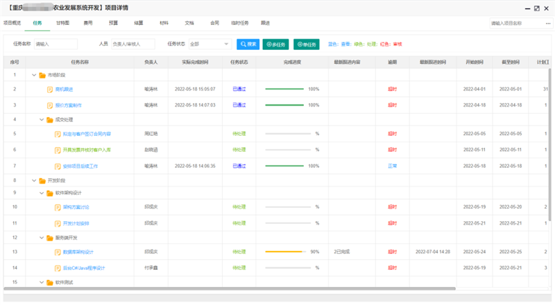Focus the 任务名称 input field
The image size is (555, 305).
55,44
